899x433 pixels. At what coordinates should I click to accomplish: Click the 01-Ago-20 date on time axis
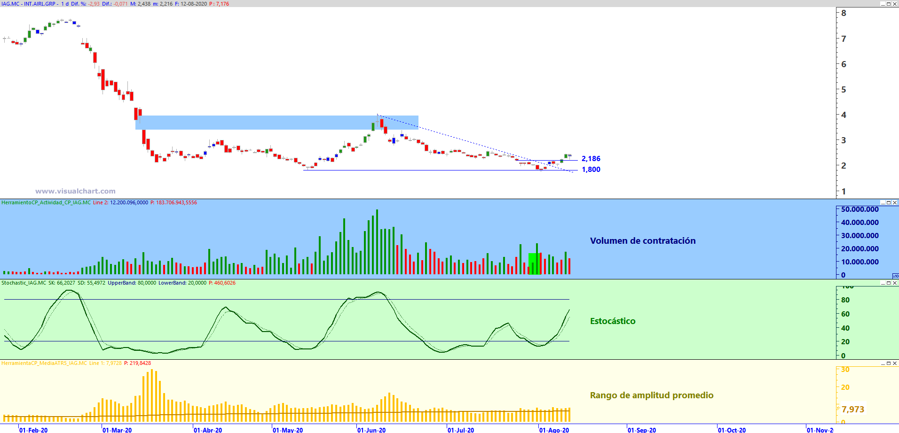[554, 430]
